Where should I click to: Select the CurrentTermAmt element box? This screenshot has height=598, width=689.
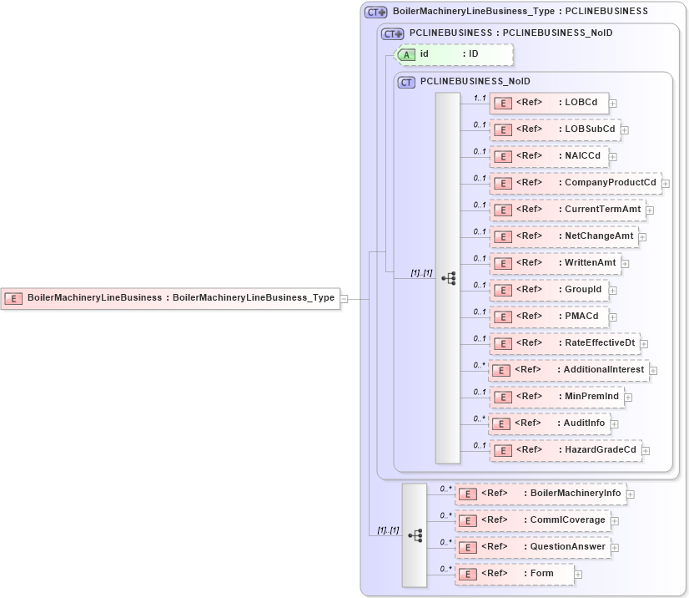click(x=567, y=210)
